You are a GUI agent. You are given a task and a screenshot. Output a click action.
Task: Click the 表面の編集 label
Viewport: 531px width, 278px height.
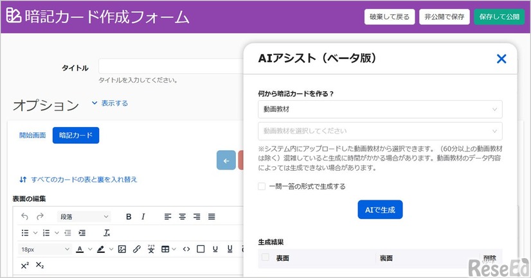click(x=29, y=199)
